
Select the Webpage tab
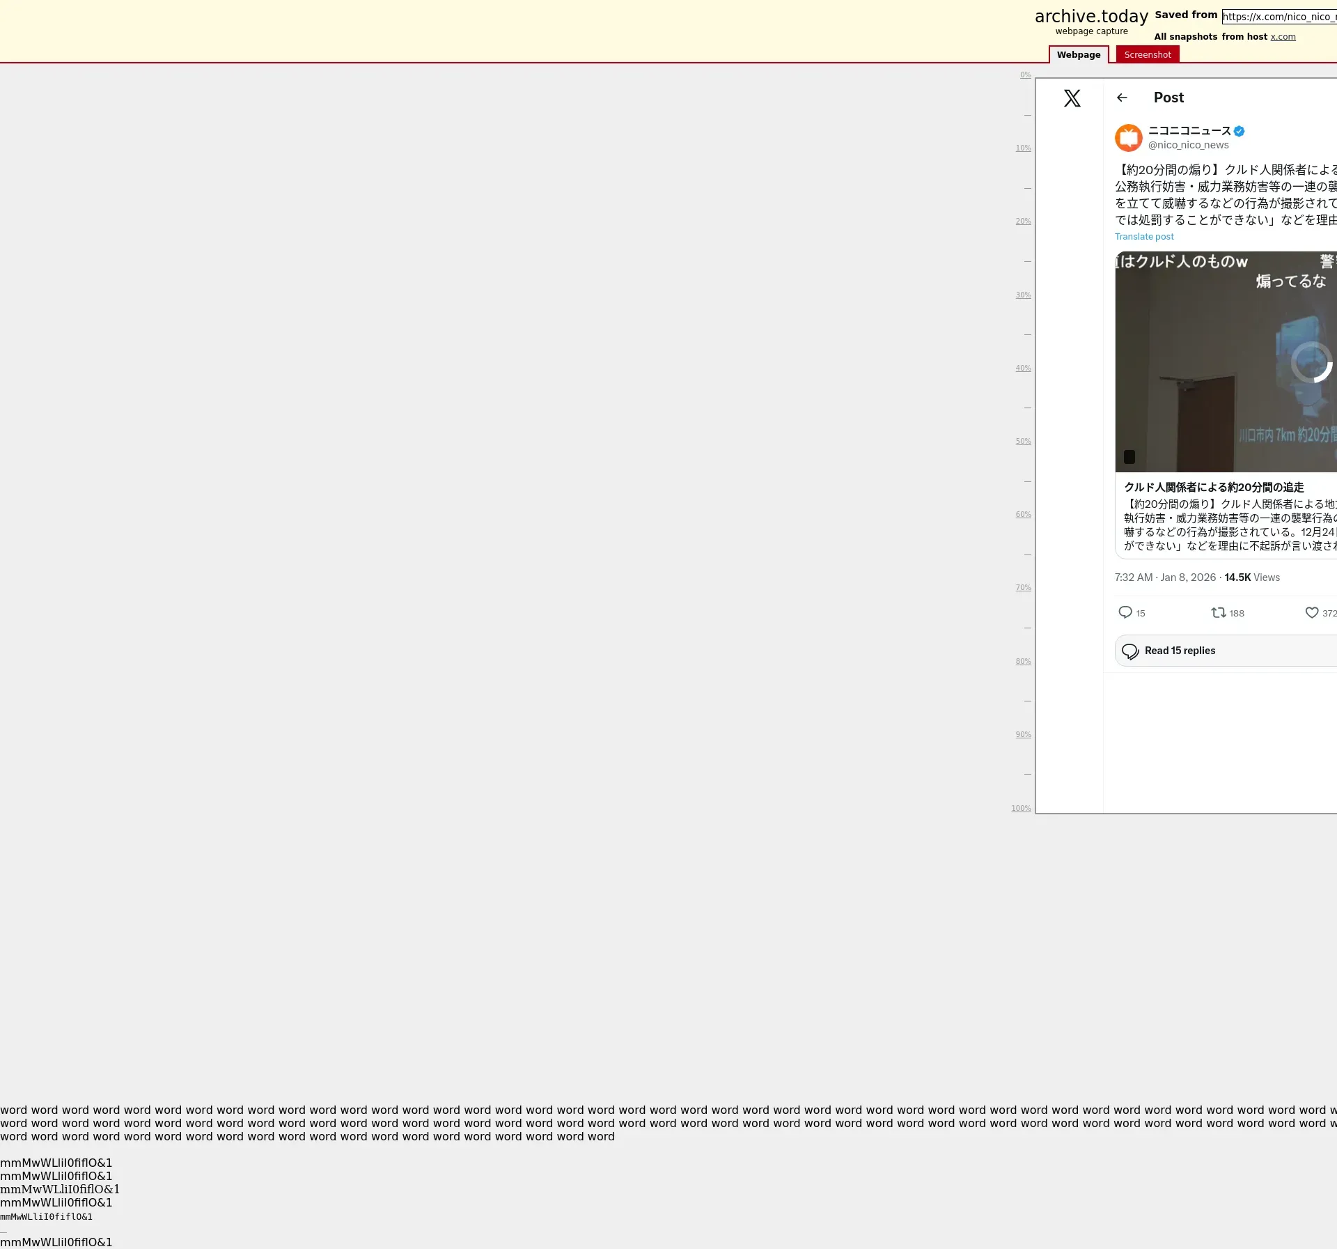[1078, 54]
